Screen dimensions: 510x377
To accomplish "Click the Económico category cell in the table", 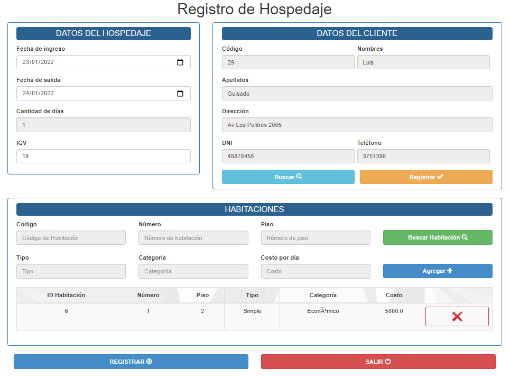I will pyautogui.click(x=322, y=311).
